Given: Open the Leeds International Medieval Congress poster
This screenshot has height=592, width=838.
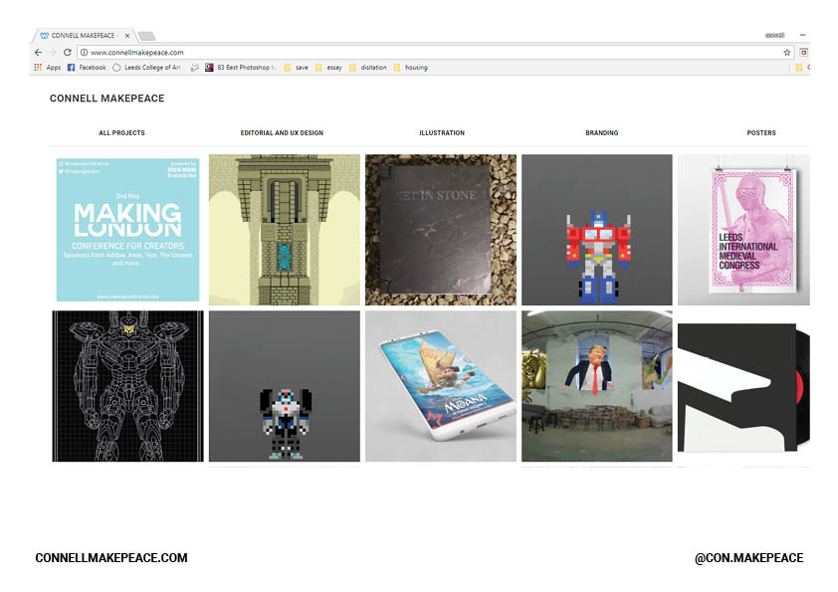Looking at the screenshot, I should [743, 230].
